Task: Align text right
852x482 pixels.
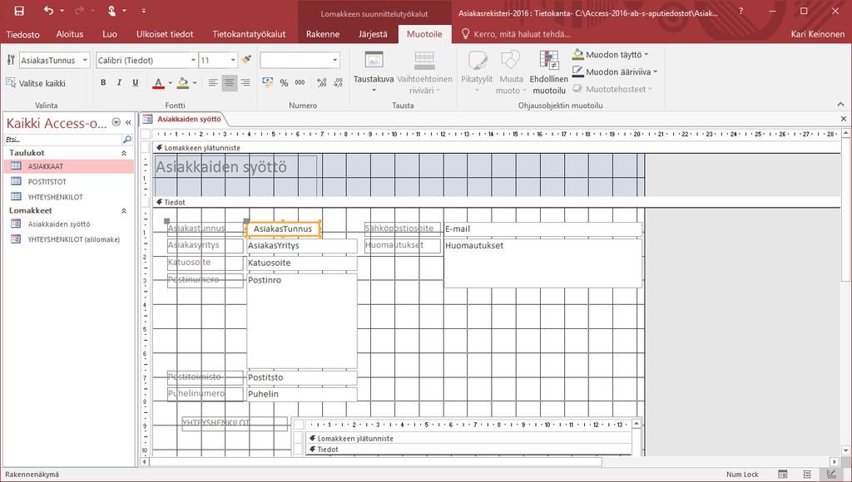Action: (x=245, y=82)
